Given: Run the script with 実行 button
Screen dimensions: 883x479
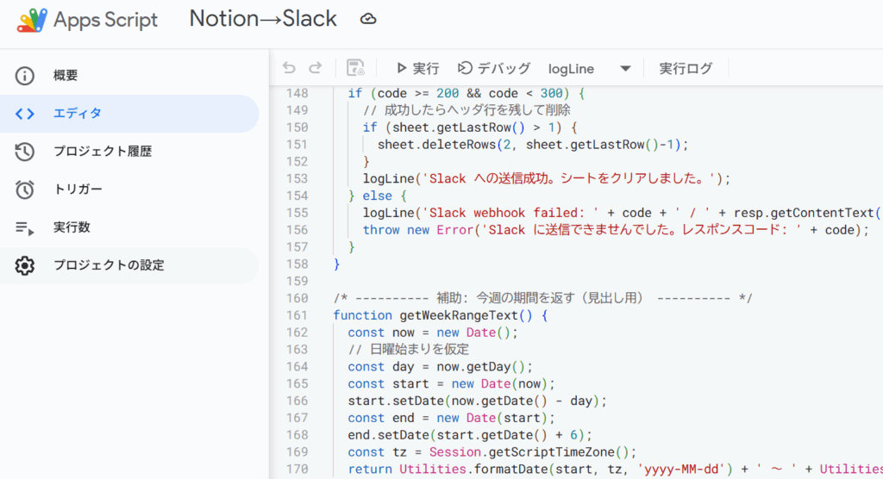Looking at the screenshot, I should (x=418, y=68).
